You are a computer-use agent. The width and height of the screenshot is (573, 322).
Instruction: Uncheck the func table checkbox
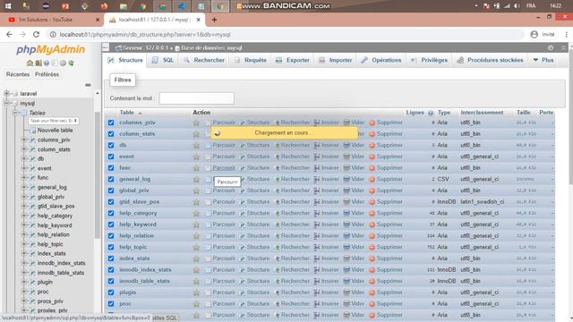[x=111, y=168]
